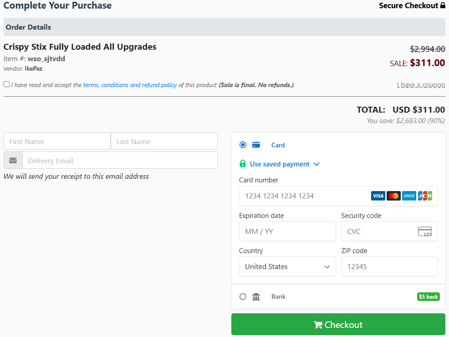Open the Country dropdown showing United States
The height and width of the screenshot is (337, 449).
[287, 267]
